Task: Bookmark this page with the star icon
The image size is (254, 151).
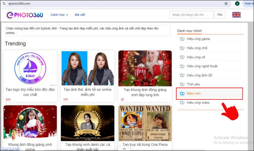Action: [226, 4]
